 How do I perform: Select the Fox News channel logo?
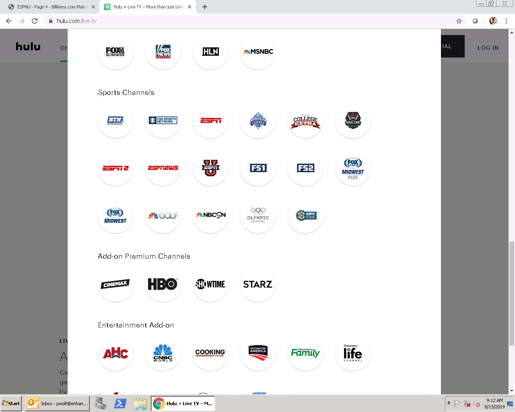point(163,51)
